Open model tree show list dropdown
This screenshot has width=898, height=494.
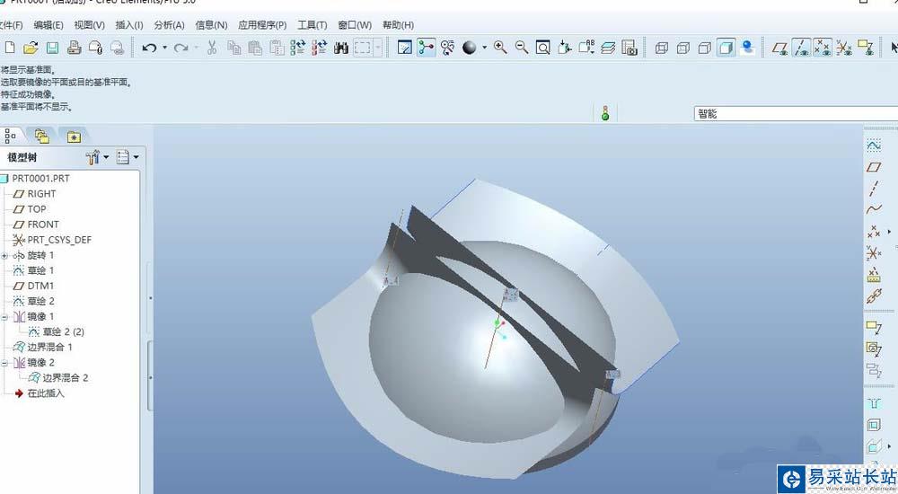pos(128,156)
